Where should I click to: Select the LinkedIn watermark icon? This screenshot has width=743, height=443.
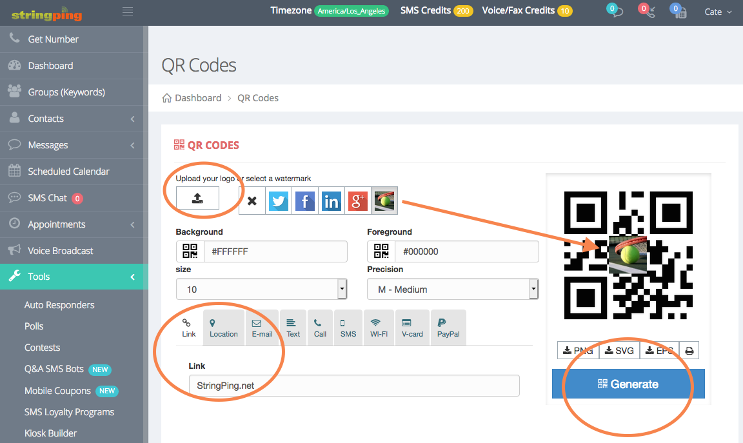[331, 201]
